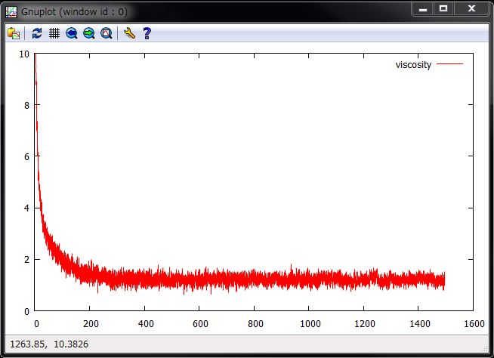The height and width of the screenshot is (358, 494).
Task: Apply the previous zoom settings
Action: pos(72,33)
